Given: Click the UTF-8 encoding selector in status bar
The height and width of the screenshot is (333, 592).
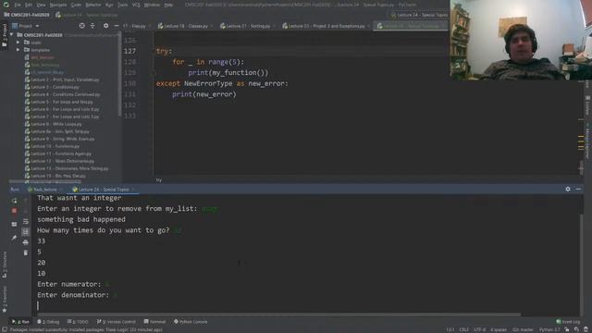Looking at the screenshot, I should click(479, 329).
